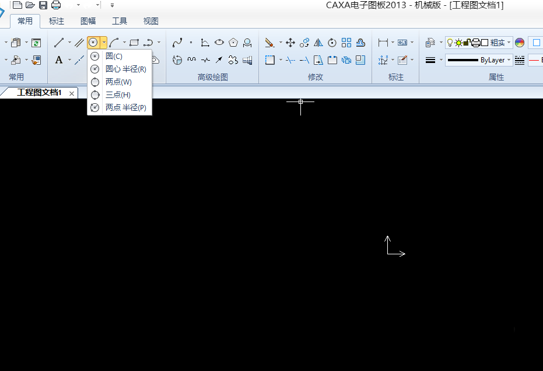
Task: Select the Line drawing tool
Action: point(59,43)
